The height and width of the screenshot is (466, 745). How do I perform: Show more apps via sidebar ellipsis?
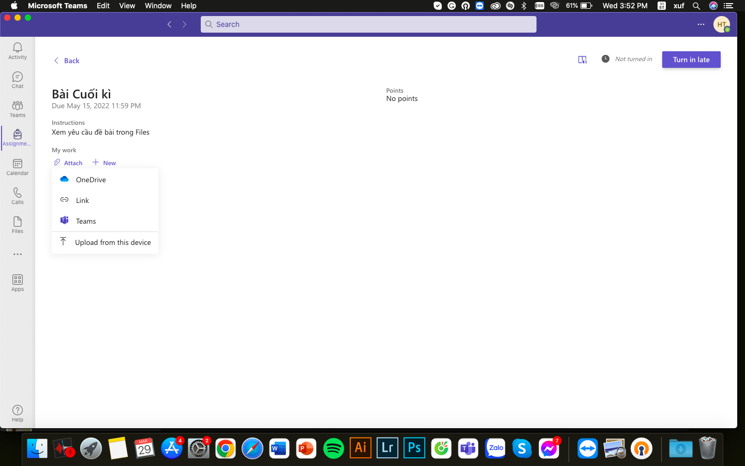(18, 254)
